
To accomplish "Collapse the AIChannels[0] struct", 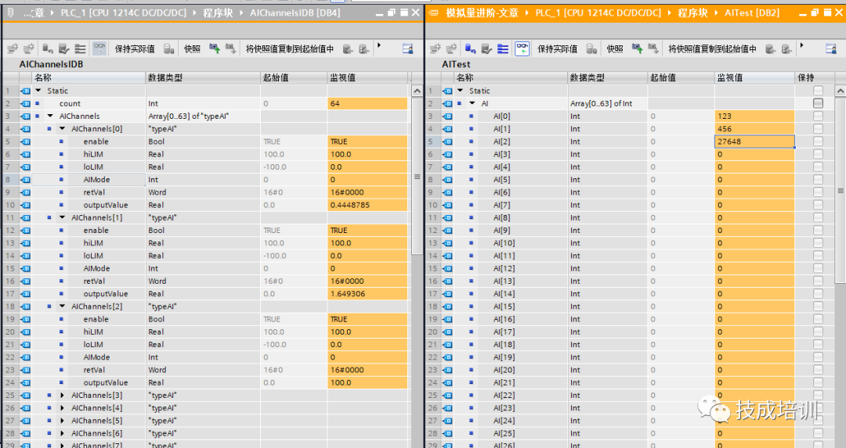I will click(62, 129).
